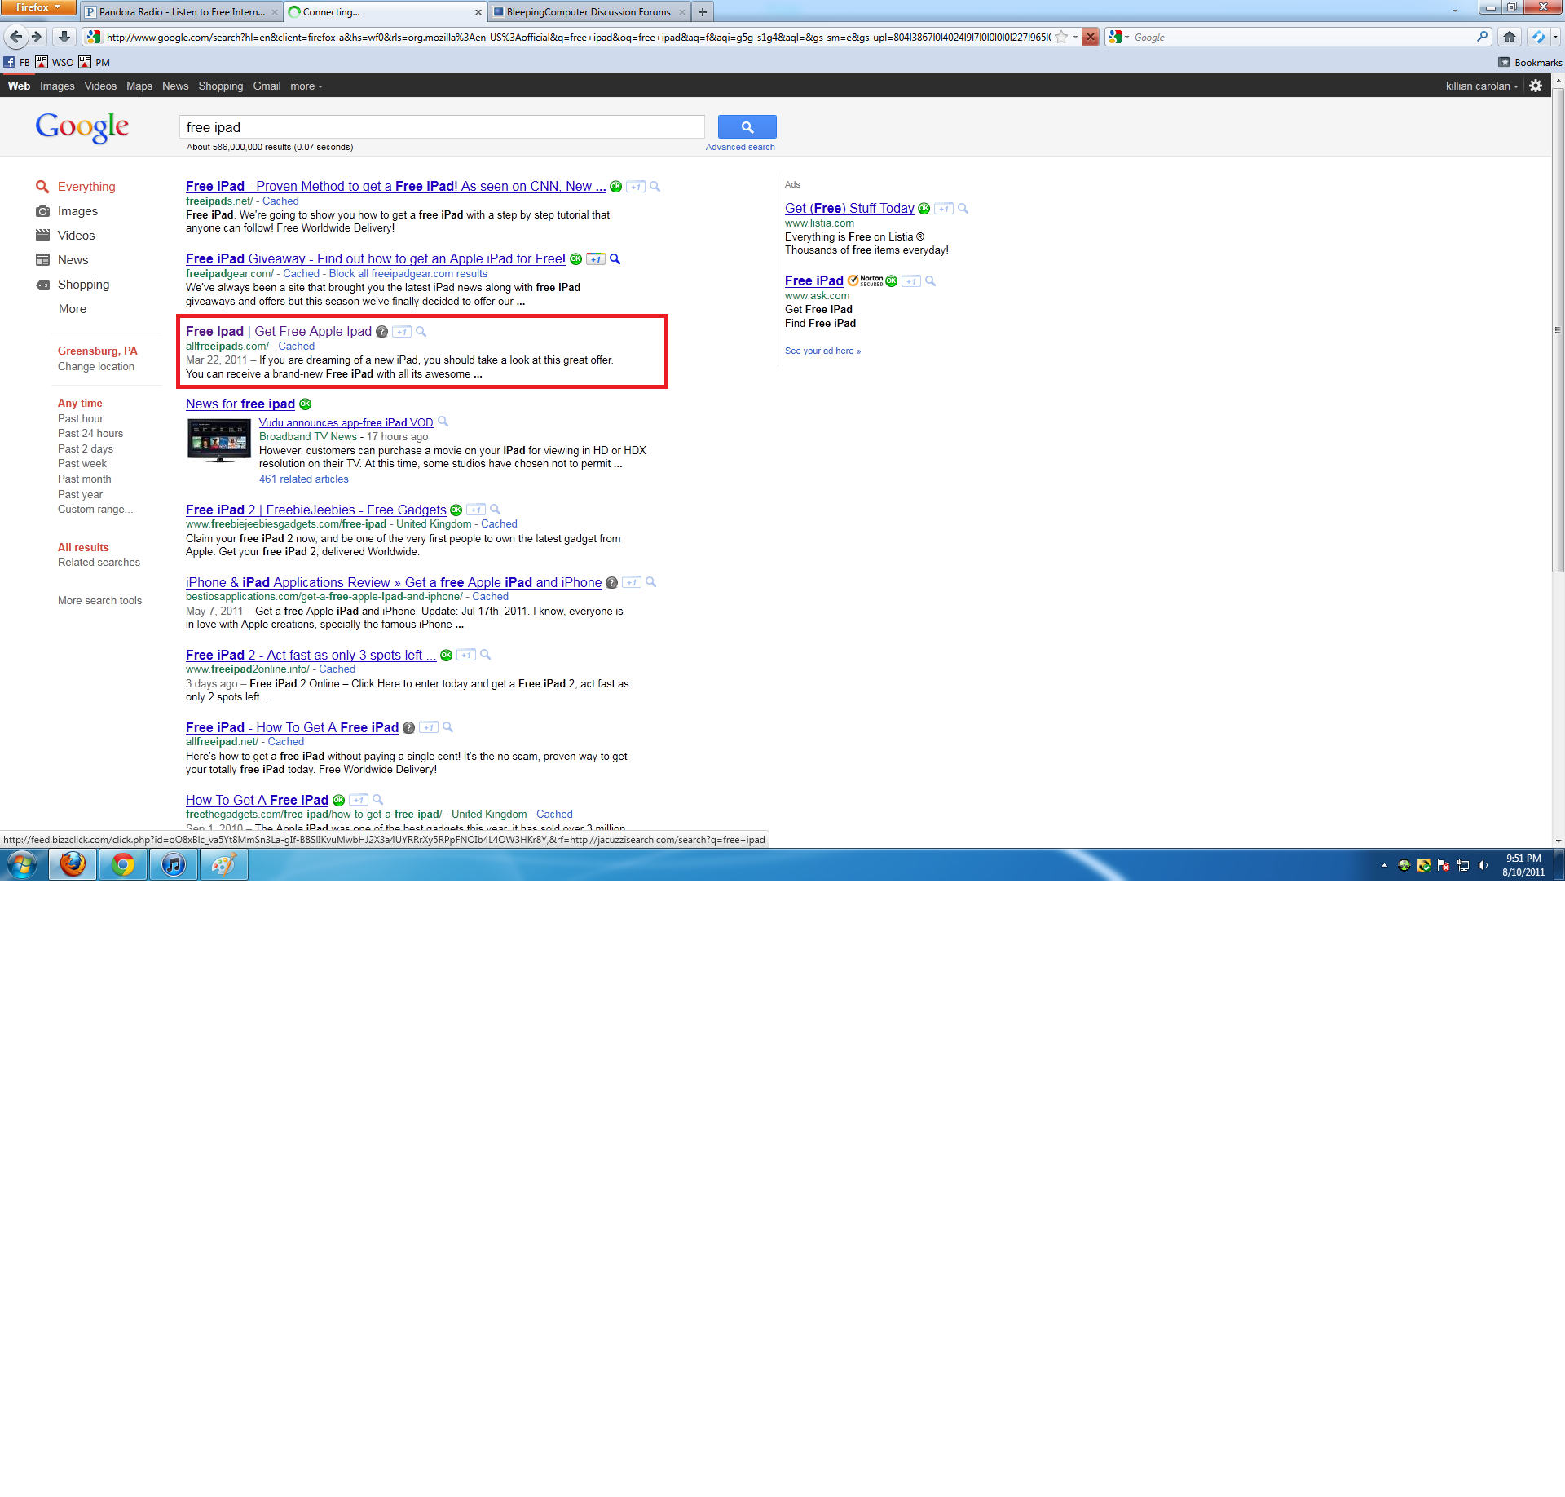
Task: Open the WSO bookmark
Action: click(55, 62)
